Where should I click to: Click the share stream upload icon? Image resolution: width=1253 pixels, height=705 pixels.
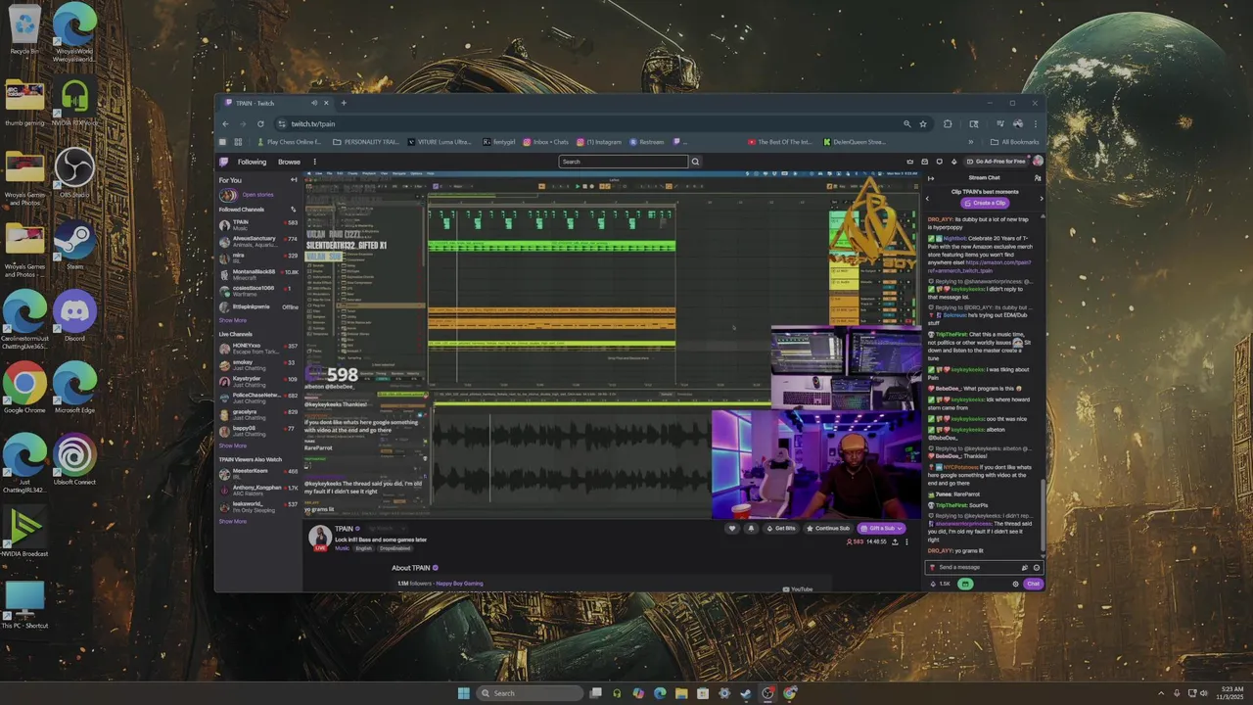(x=895, y=541)
